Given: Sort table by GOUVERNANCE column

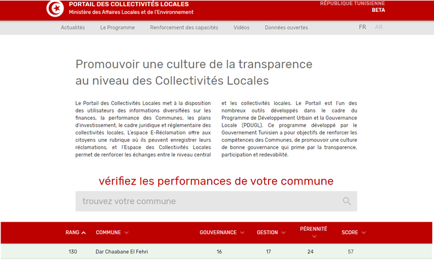Looking at the screenshot, I should tap(222, 233).
